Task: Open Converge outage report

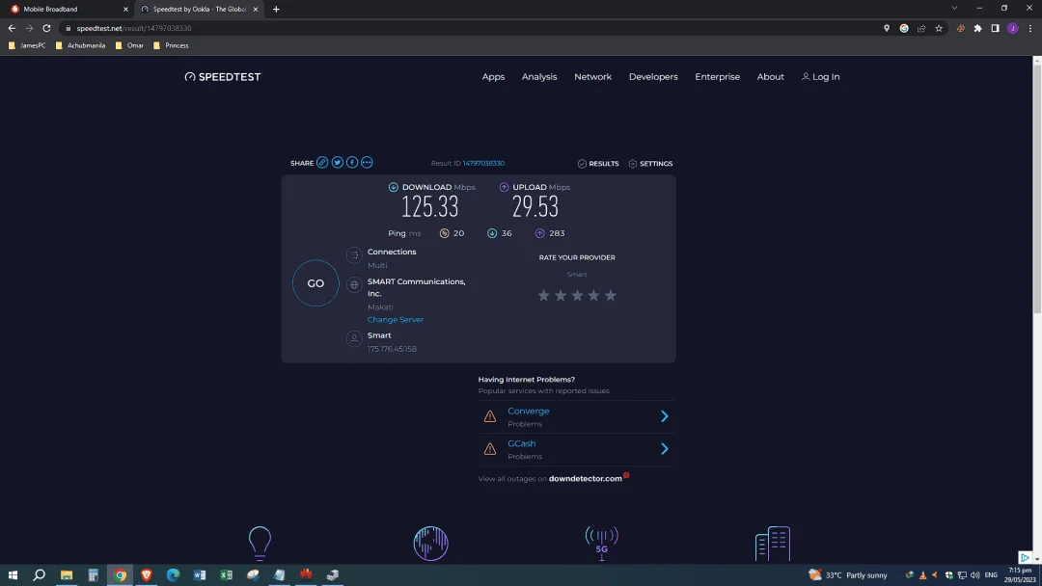Action: click(529, 411)
